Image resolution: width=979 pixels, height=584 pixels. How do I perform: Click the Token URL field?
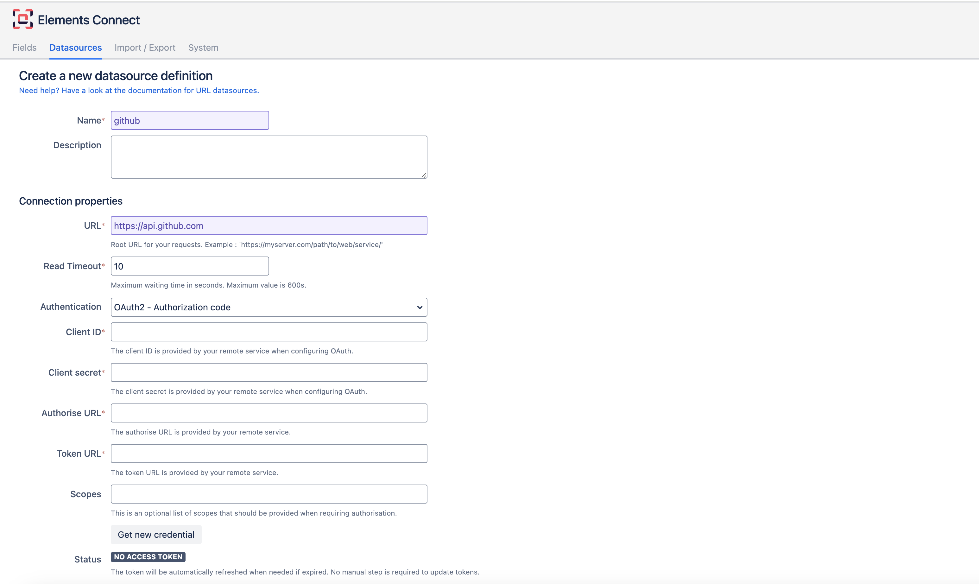tap(268, 454)
